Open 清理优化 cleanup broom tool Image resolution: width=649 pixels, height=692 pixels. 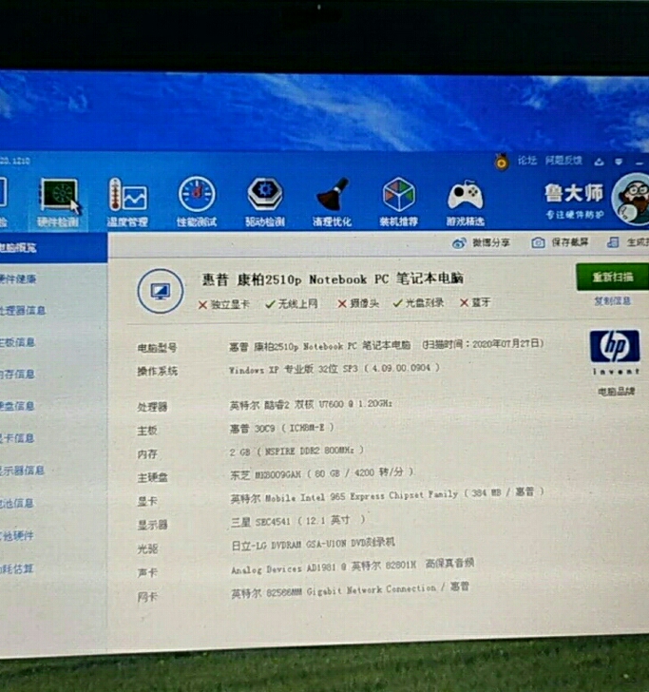333,203
